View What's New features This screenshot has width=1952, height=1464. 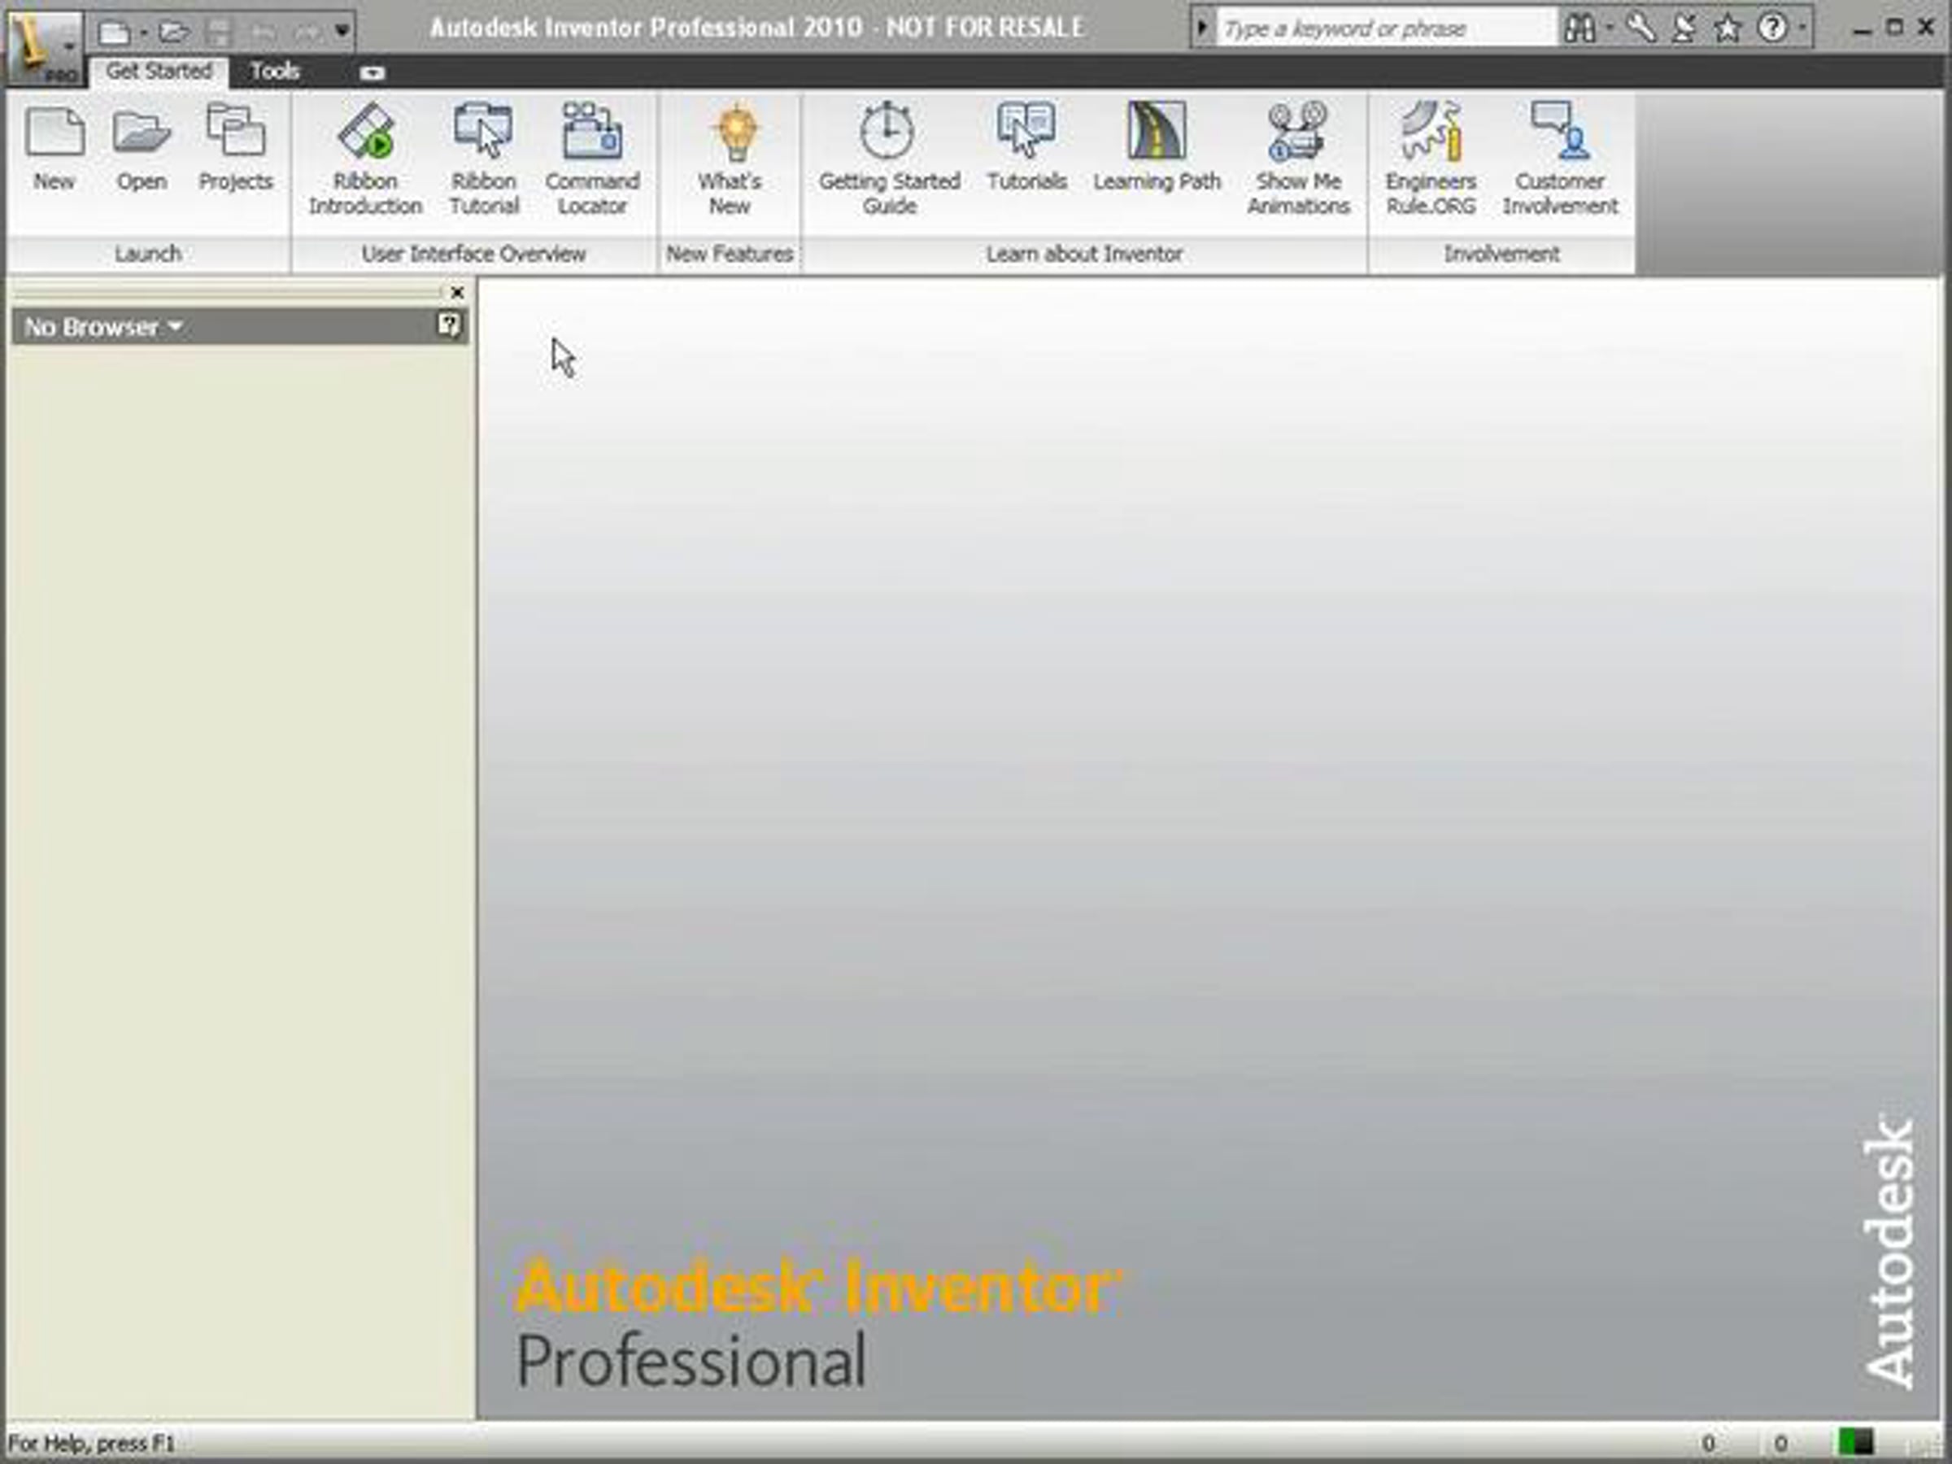(730, 159)
